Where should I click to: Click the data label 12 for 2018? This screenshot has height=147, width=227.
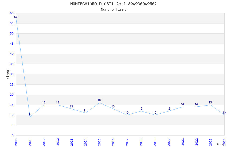pos(141,109)
